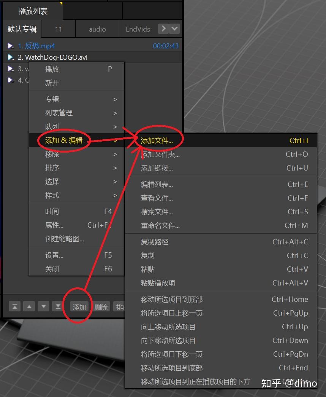
Task: Click the move-to-top arrow icon in playlist toolbar
Action: (14, 306)
